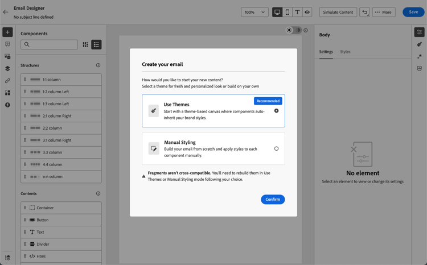Select the Button content component
This screenshot has width=427, height=265.
click(61, 220)
